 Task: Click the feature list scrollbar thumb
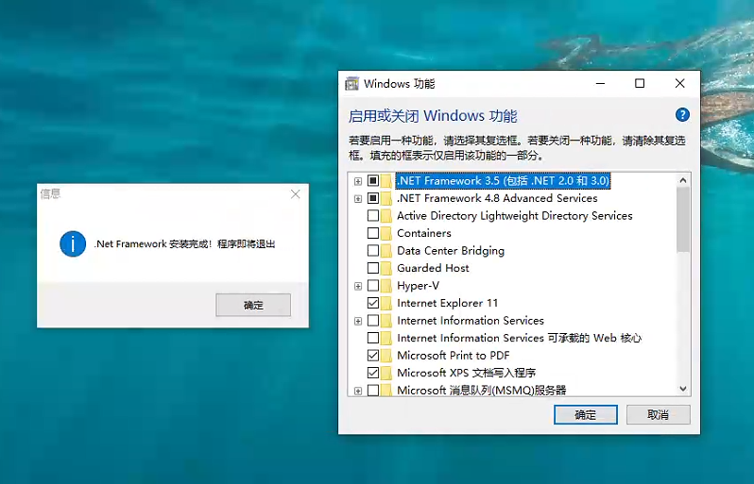[x=683, y=220]
